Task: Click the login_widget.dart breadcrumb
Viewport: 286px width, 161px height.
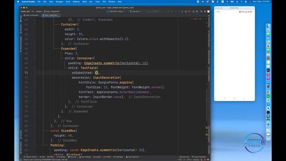Action: pos(52,11)
